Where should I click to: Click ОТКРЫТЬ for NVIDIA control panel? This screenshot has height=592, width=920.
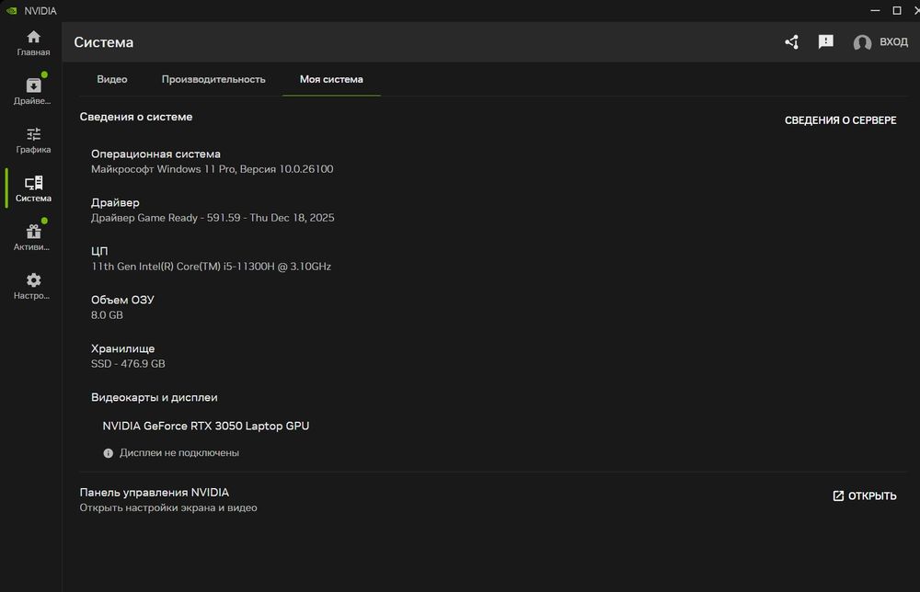coord(864,495)
